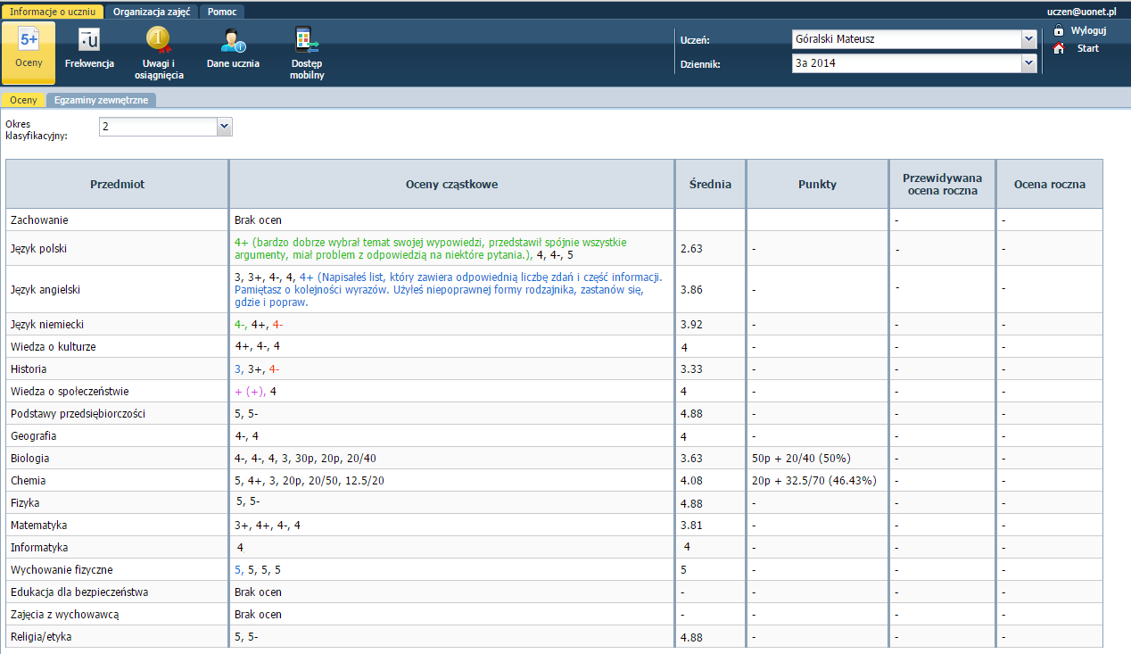The width and height of the screenshot is (1131, 654).
Task: Click Brak ocen in Zachowanie row
Action: pos(258,219)
